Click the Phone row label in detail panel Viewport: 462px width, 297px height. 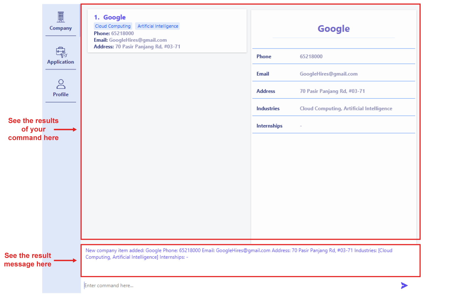(264, 56)
